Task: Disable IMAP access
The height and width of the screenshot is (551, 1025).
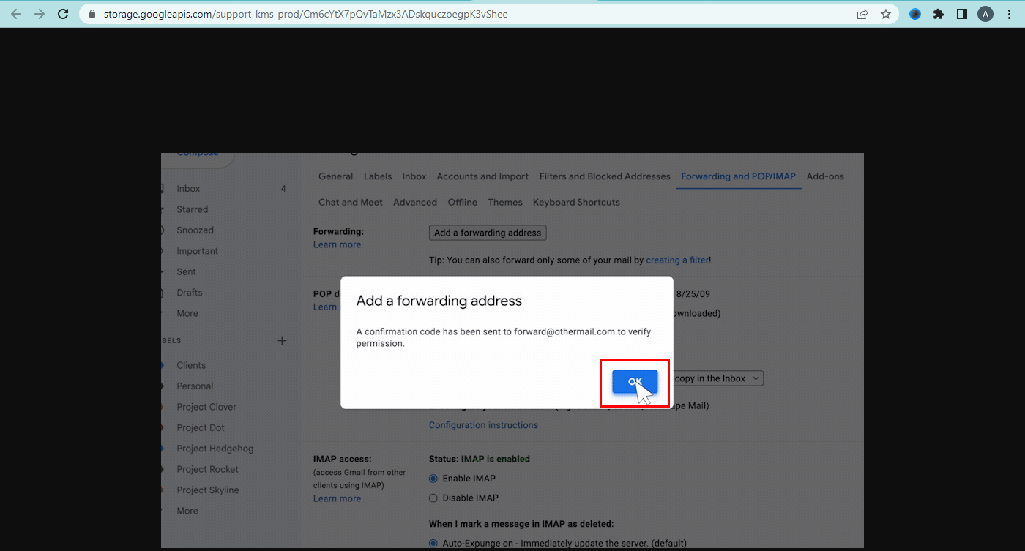Action: point(435,498)
